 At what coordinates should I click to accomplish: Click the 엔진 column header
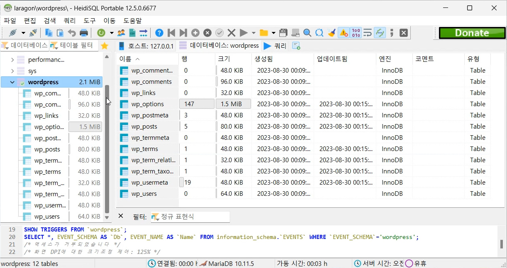tap(394, 59)
